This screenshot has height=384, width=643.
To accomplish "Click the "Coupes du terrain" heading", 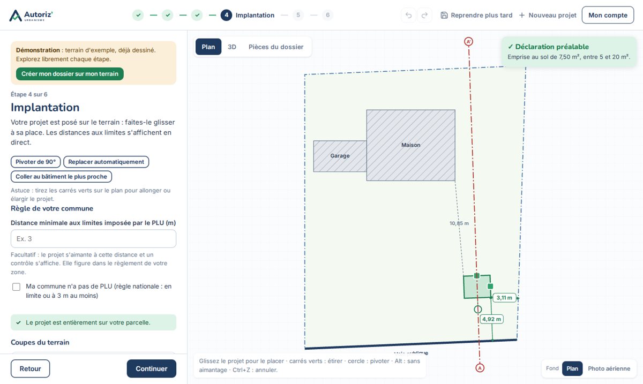I will (40, 342).
